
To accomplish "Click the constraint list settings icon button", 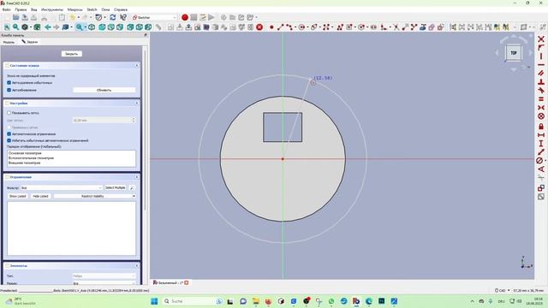I will pyautogui.click(x=132, y=188).
